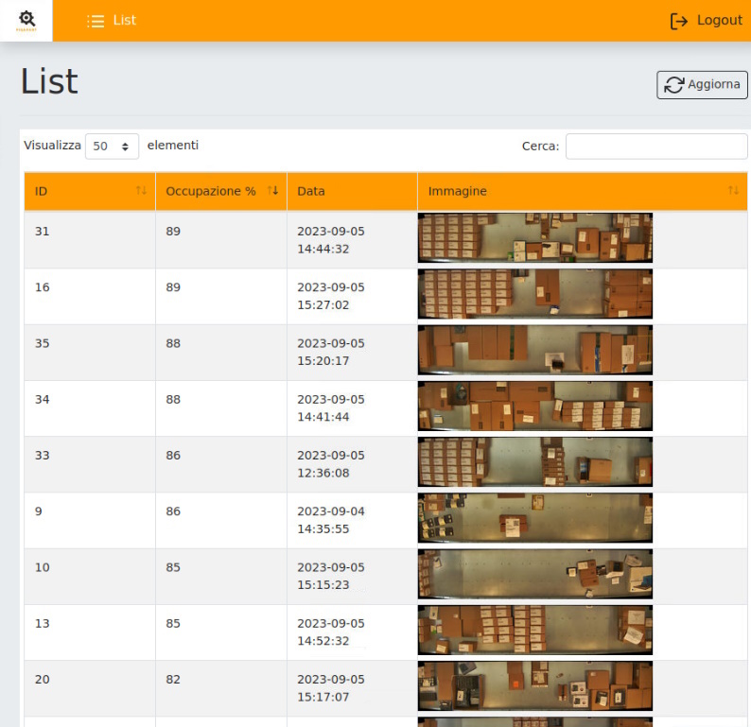Click the Aggiorna refresh button
The height and width of the screenshot is (727, 751).
tap(702, 85)
